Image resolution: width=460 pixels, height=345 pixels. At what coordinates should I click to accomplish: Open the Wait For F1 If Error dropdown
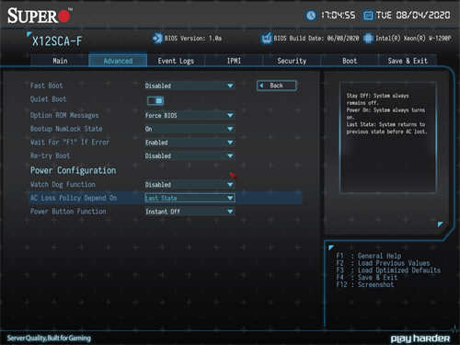(x=190, y=143)
